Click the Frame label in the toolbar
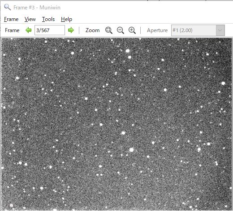The width and height of the screenshot is (233, 211). pos(12,30)
